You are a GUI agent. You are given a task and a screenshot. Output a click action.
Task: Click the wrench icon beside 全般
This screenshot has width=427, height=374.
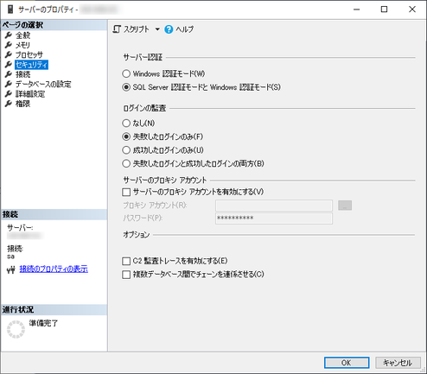(9, 35)
